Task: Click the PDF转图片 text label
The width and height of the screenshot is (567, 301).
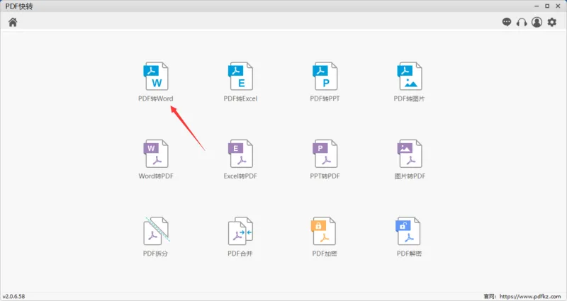Action: 410,98
